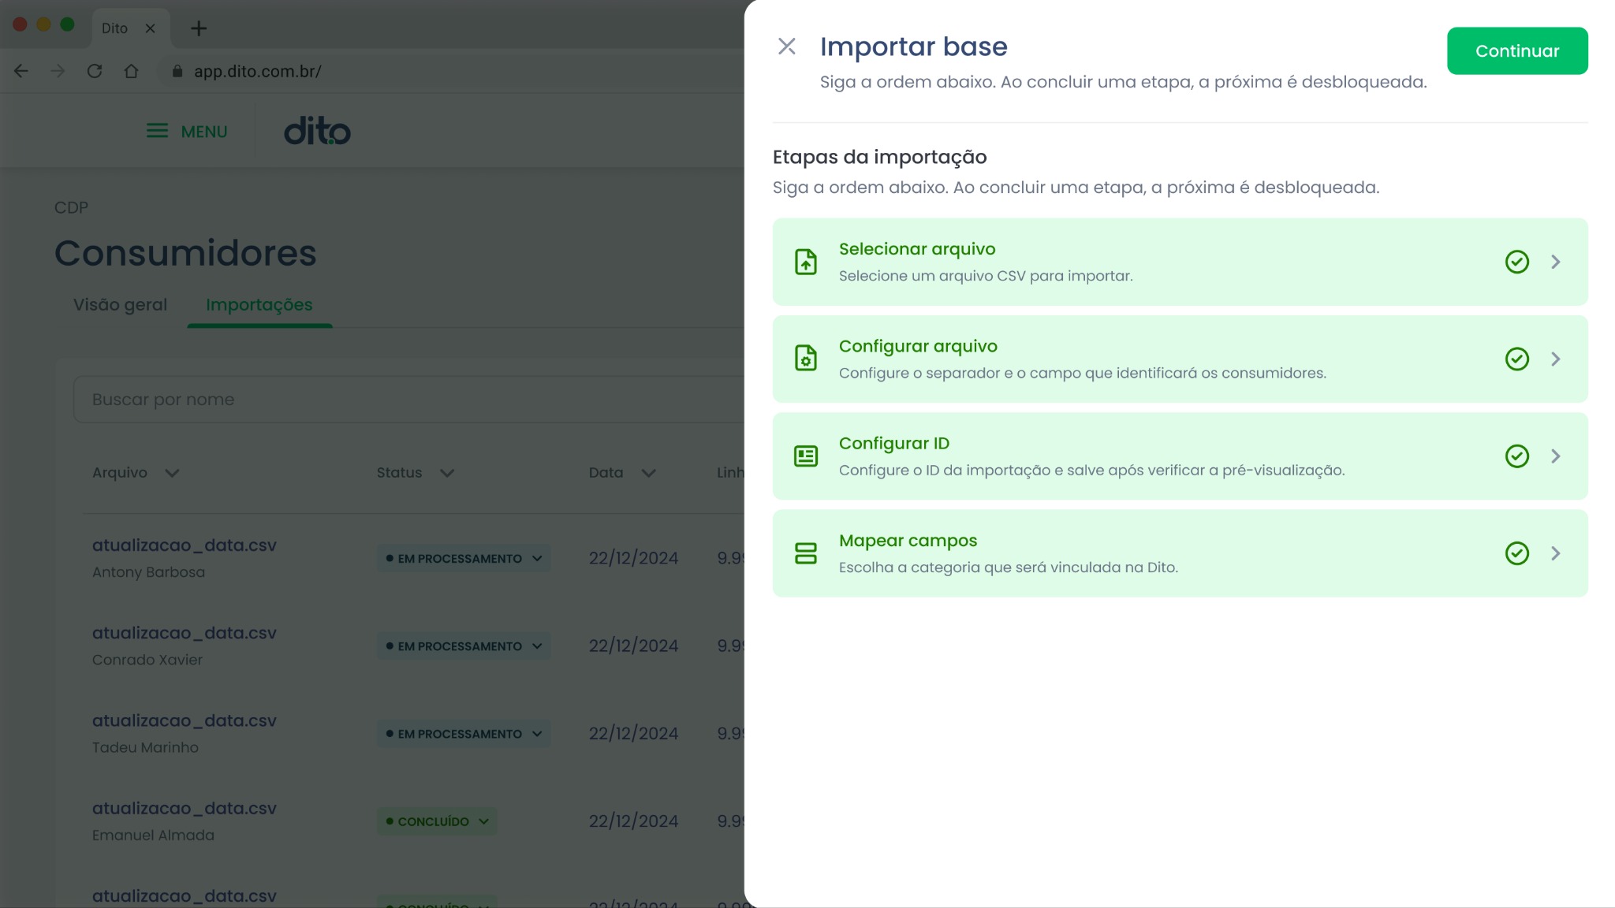Click atualizacao_data.csv file by Conrado Xavier
This screenshot has width=1615, height=908.
click(185, 633)
